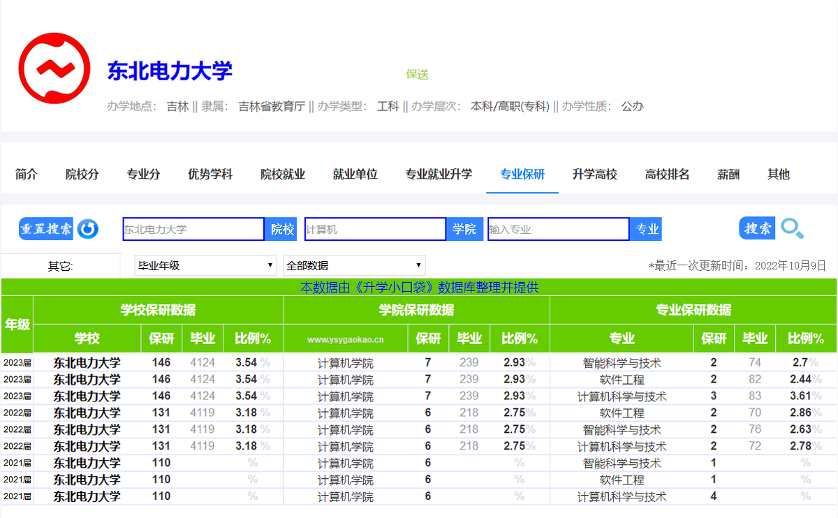Switch to the 其他 tab

(x=779, y=175)
